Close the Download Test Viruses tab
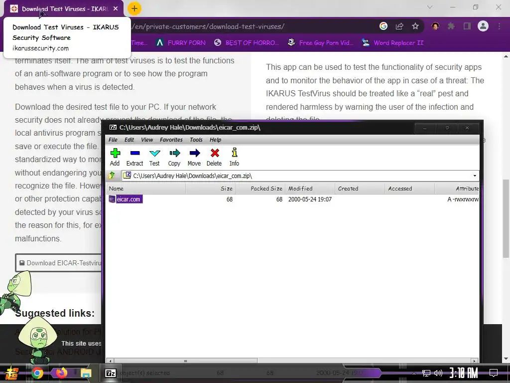The height and width of the screenshot is (383, 510). tap(116, 9)
